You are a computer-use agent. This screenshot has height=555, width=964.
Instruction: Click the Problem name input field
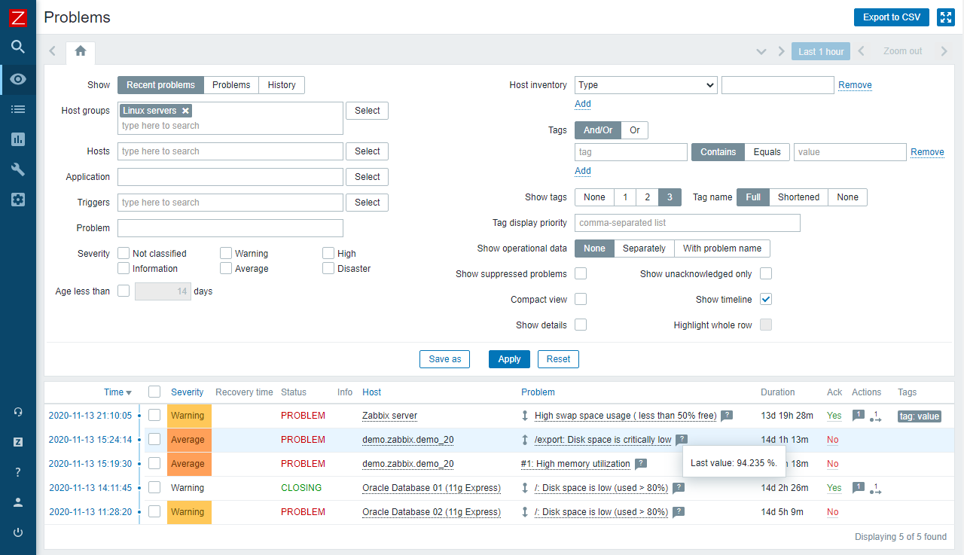click(230, 228)
